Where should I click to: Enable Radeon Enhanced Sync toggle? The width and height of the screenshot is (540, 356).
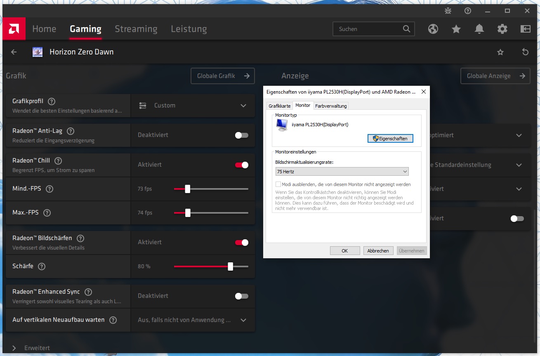242,296
